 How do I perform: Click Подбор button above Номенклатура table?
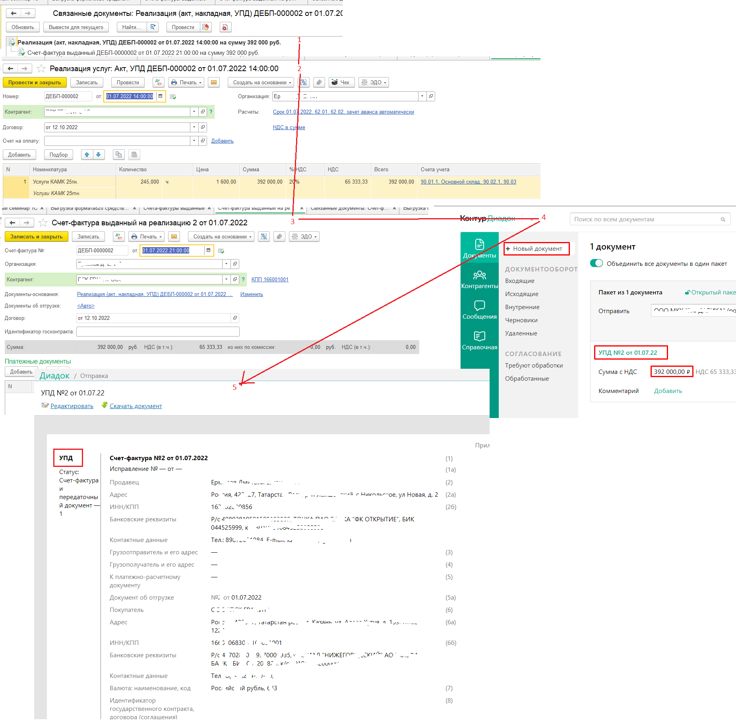(58, 155)
